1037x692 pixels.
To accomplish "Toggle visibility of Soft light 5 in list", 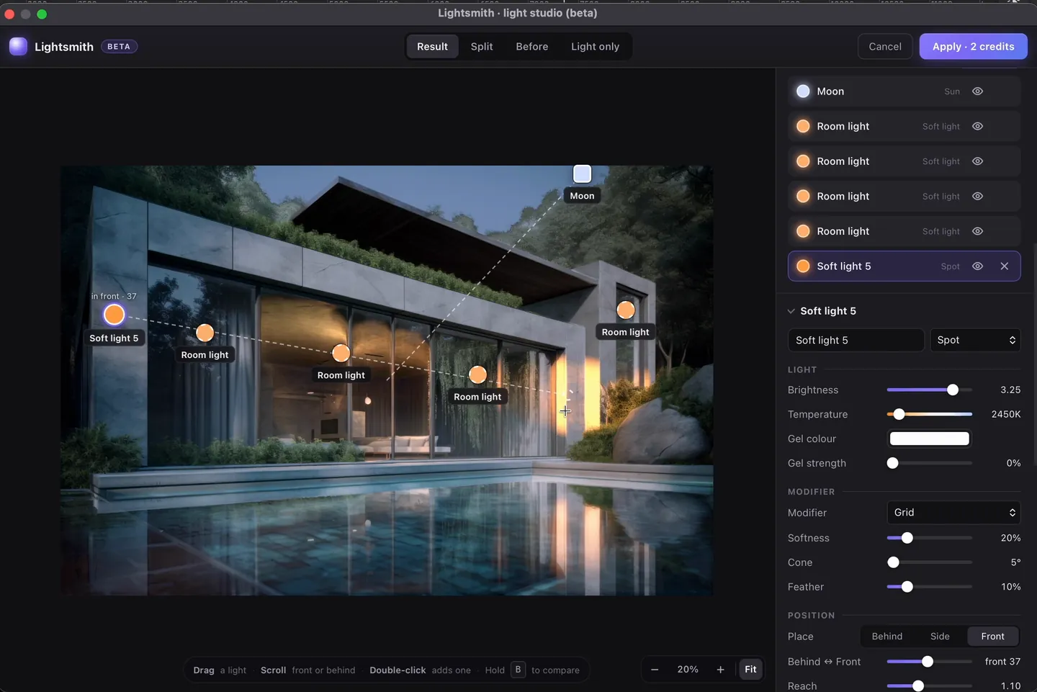I will [977, 266].
